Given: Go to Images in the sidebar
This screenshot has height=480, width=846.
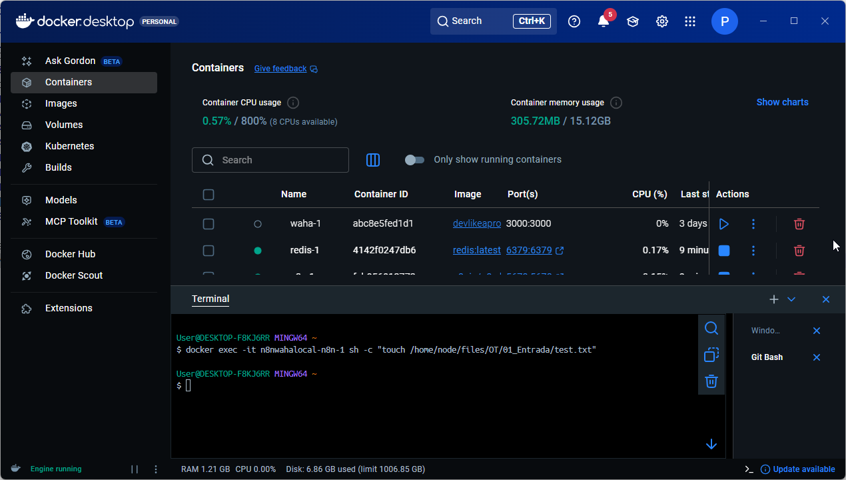Looking at the screenshot, I should point(61,103).
